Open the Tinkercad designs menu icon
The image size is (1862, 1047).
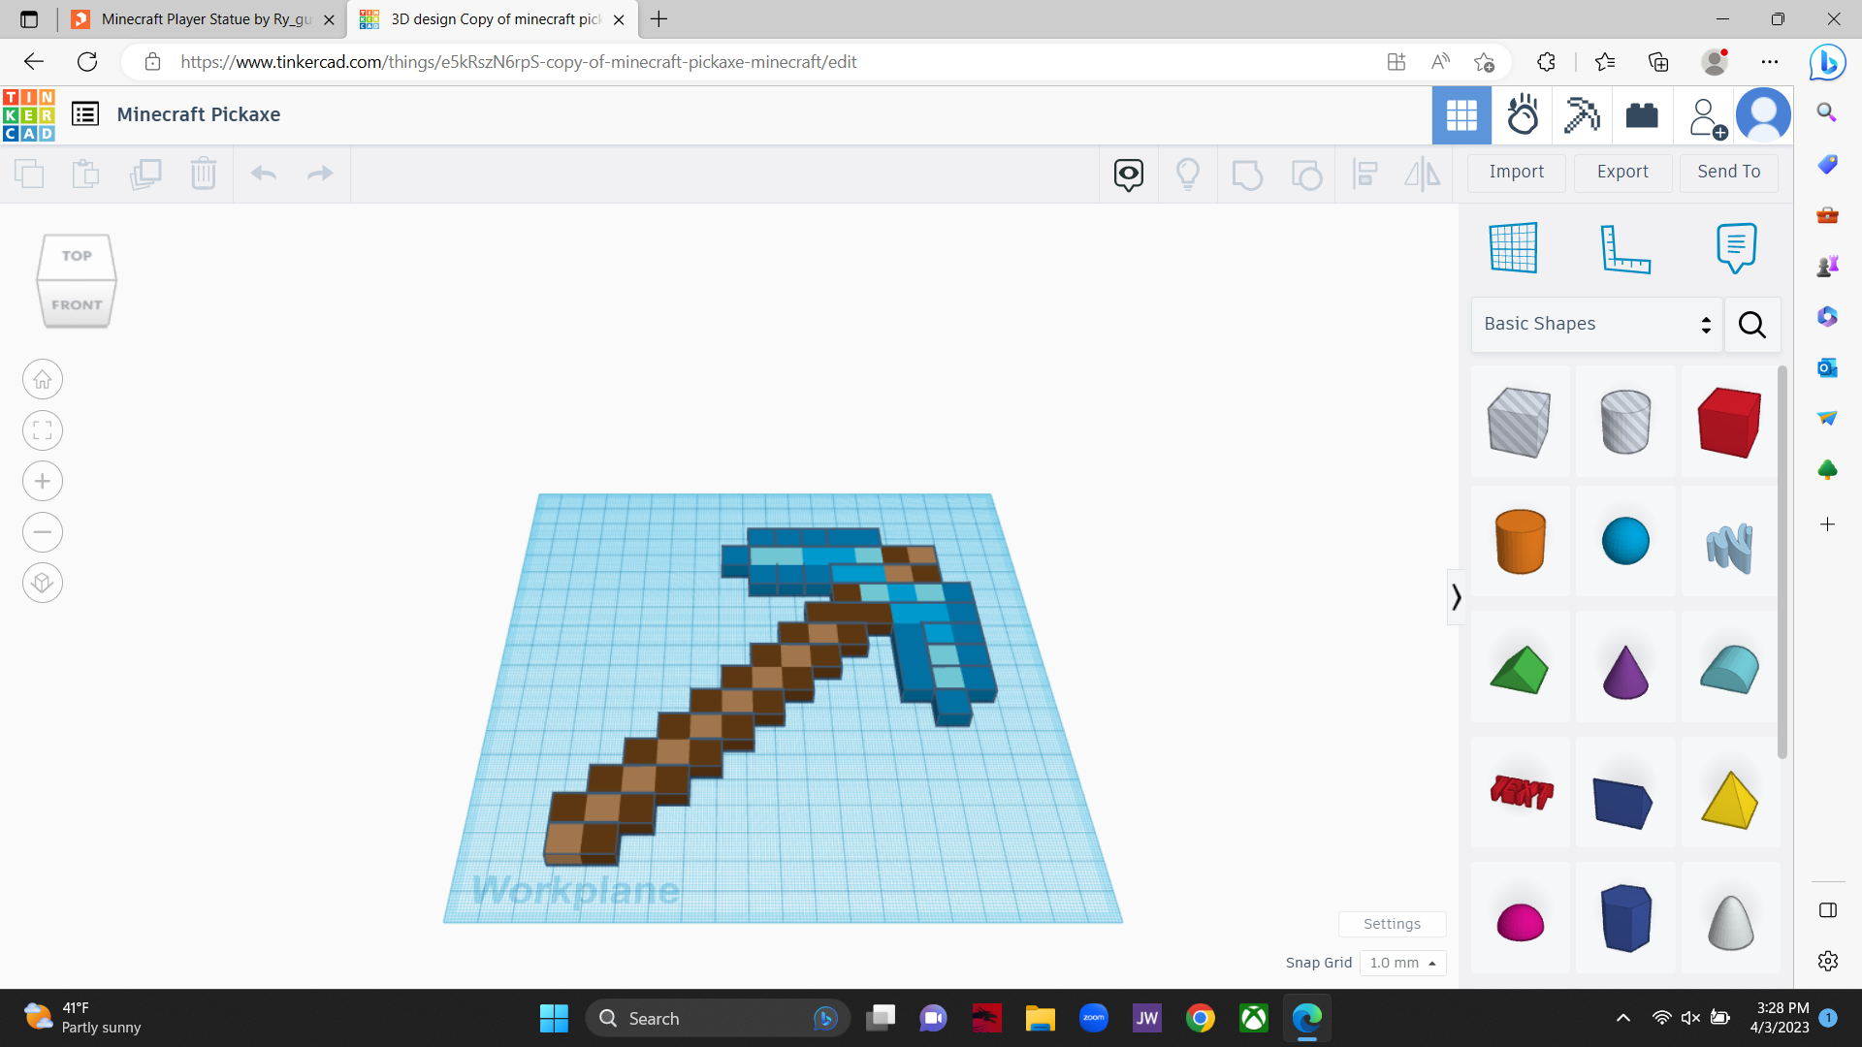pyautogui.click(x=84, y=113)
